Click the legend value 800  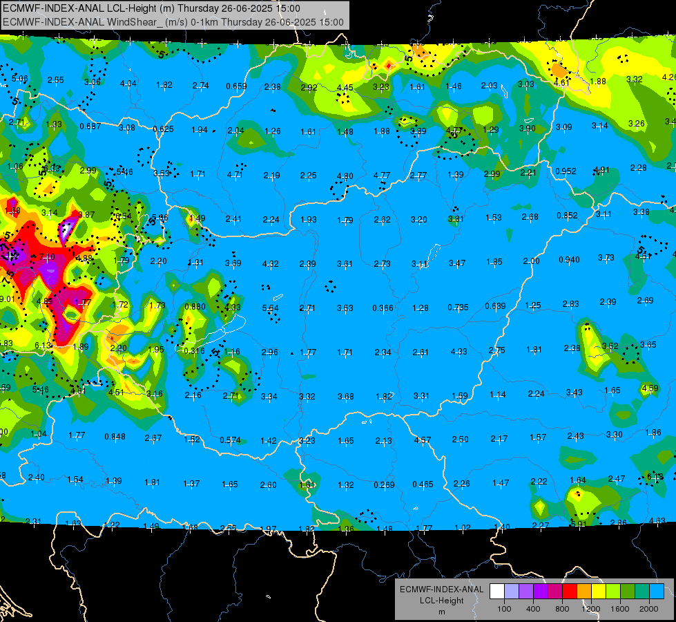(562, 609)
